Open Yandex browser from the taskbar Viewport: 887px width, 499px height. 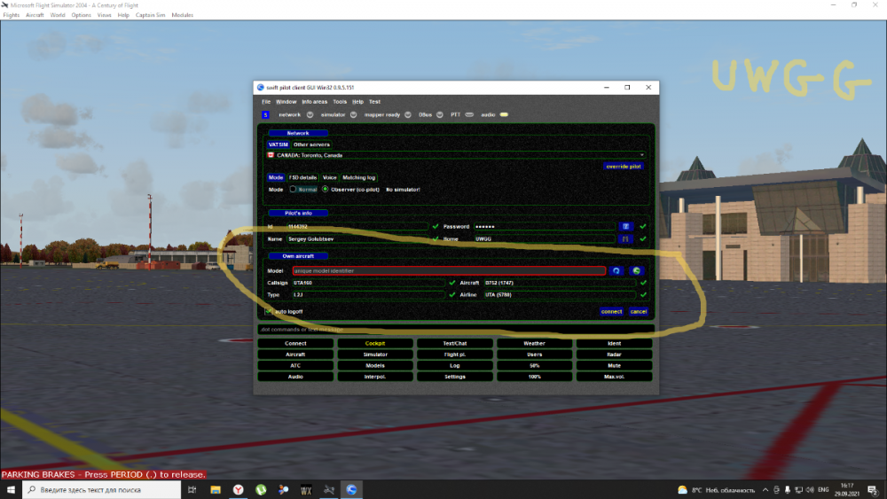(239, 489)
